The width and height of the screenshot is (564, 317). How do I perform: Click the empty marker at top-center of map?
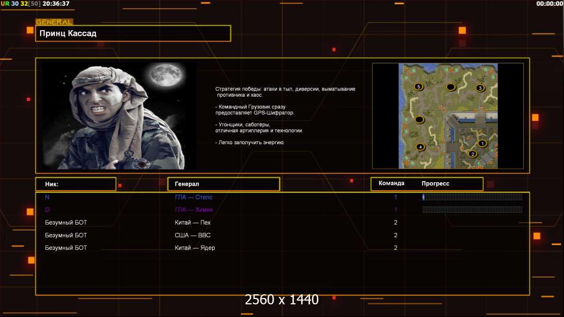pyautogui.click(x=450, y=87)
